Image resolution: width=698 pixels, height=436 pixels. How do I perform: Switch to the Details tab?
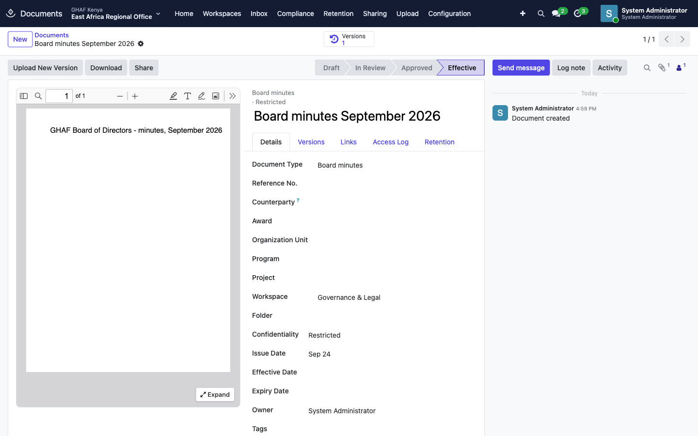pyautogui.click(x=271, y=142)
